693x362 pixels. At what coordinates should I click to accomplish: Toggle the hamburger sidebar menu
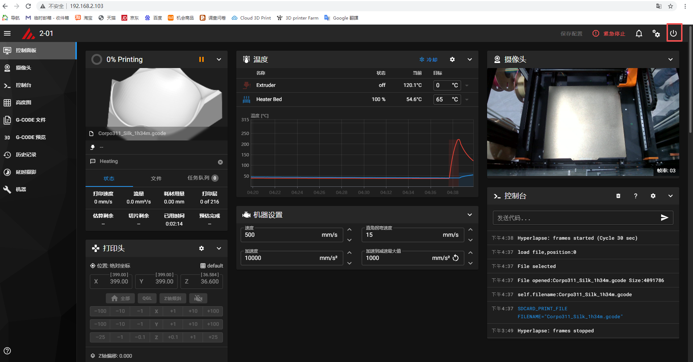[7, 33]
